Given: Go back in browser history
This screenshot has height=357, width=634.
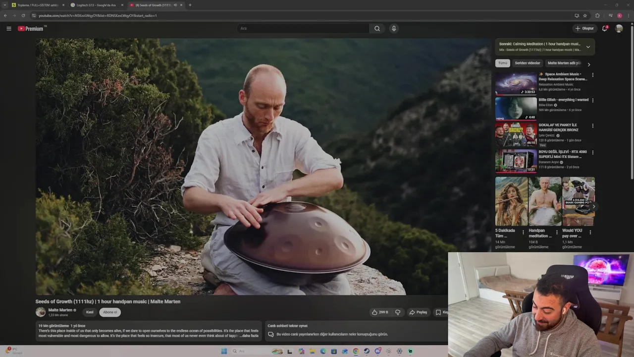Looking at the screenshot, I should (x=5, y=15).
